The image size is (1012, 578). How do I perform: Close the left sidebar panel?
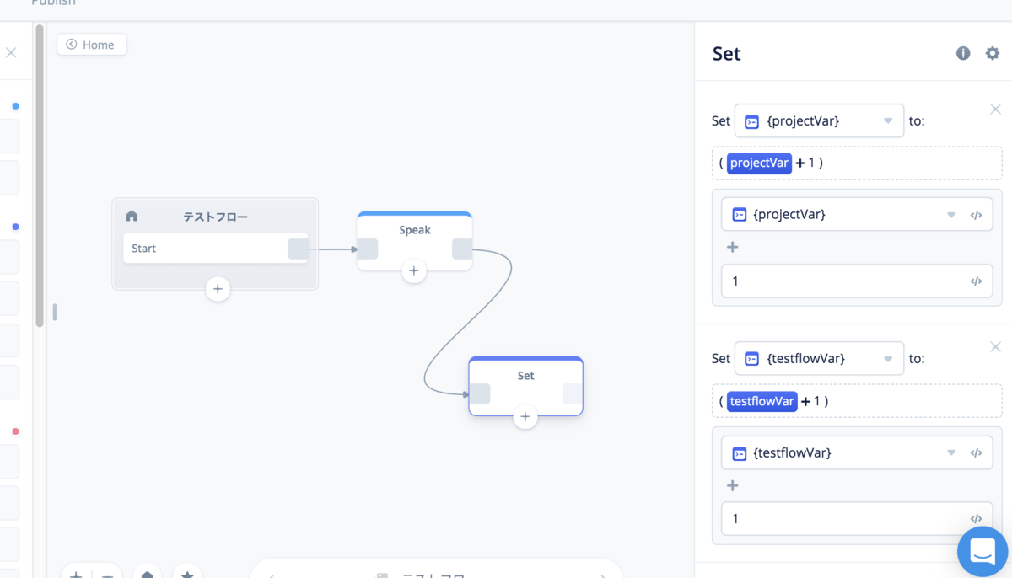pos(11,52)
